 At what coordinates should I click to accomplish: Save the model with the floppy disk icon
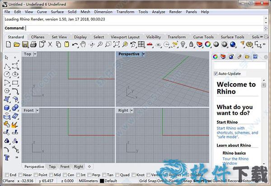pyautogui.click(x=25, y=44)
